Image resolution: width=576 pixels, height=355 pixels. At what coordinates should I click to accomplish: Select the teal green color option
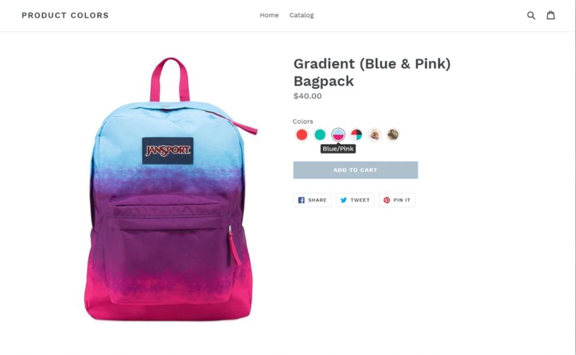320,135
